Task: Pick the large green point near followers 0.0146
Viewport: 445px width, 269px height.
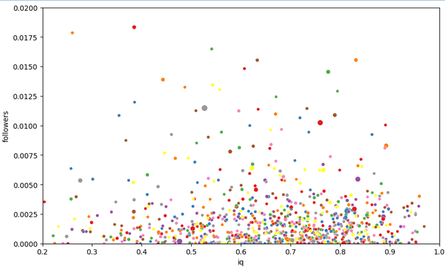Action: (328, 72)
